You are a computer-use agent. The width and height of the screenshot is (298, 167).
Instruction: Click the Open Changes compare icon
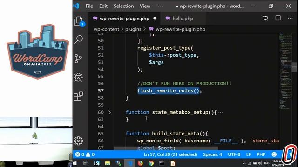(265, 18)
